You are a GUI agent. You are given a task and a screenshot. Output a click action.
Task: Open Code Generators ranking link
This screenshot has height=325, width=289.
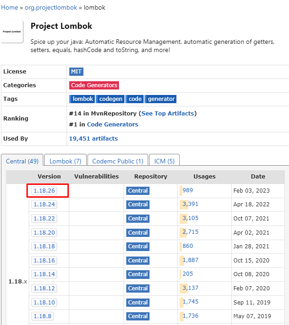click(113, 124)
